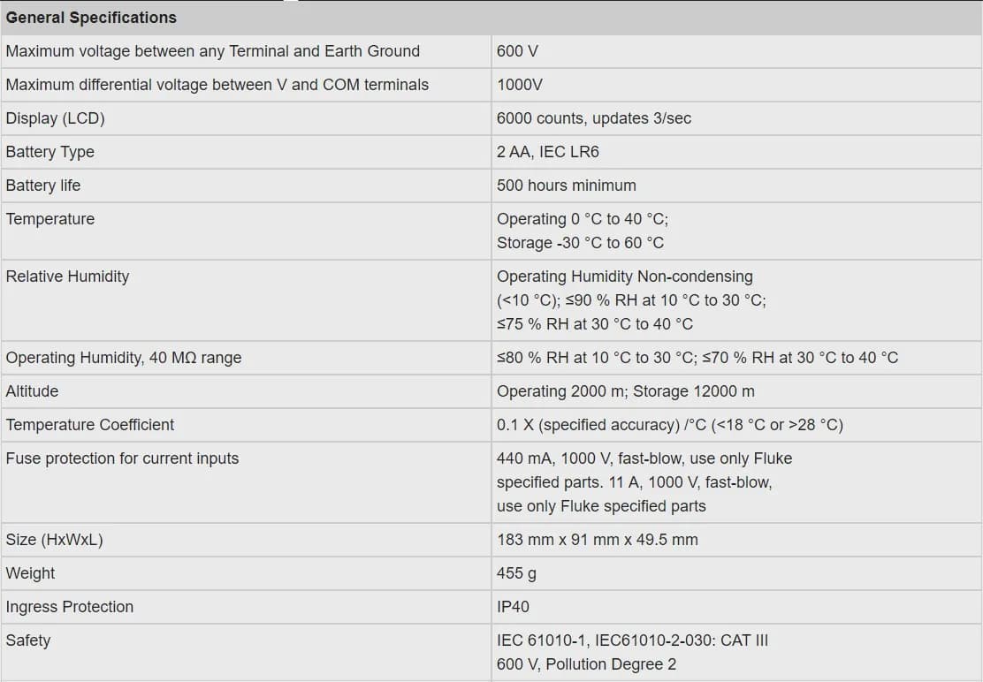
Task: Click the 500 hours minimum battery life
Action: coord(566,186)
